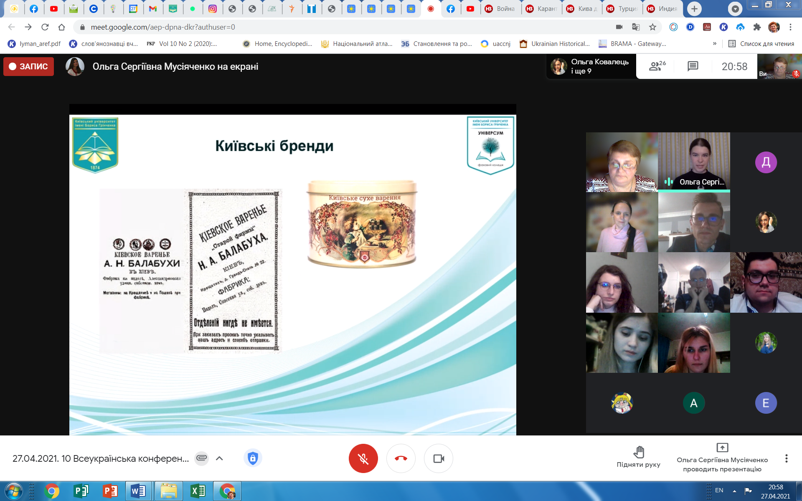Click the ЗАПИС recording indicator
Screen dimensions: 802x501
[x=28, y=66]
